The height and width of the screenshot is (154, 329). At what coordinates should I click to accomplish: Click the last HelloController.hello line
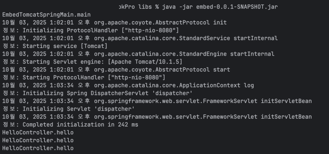tap(38, 148)
